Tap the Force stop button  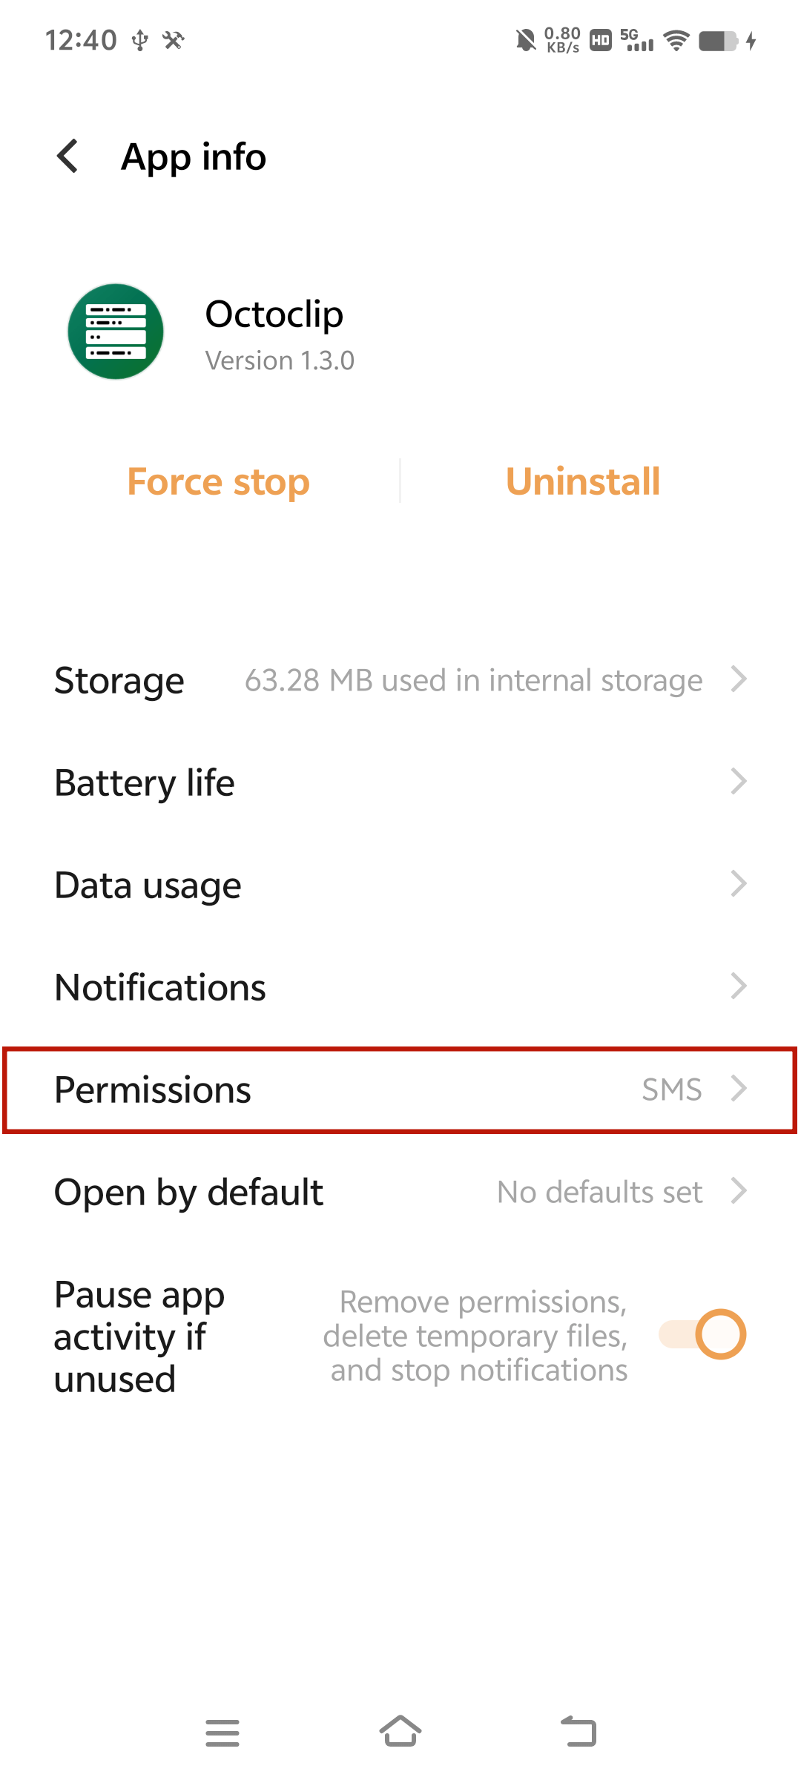pos(218,482)
